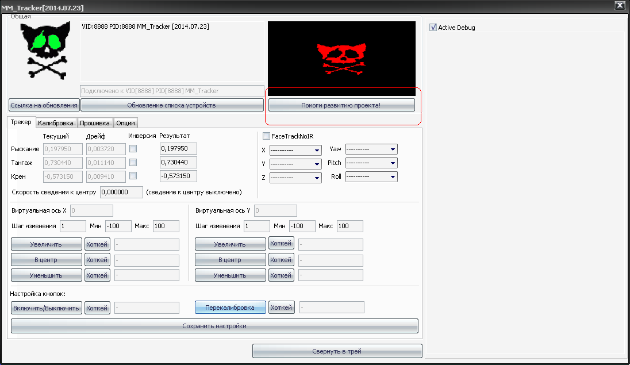Close the MM_Tracker window
Screen dimensions: 630x365
click(620, 5)
